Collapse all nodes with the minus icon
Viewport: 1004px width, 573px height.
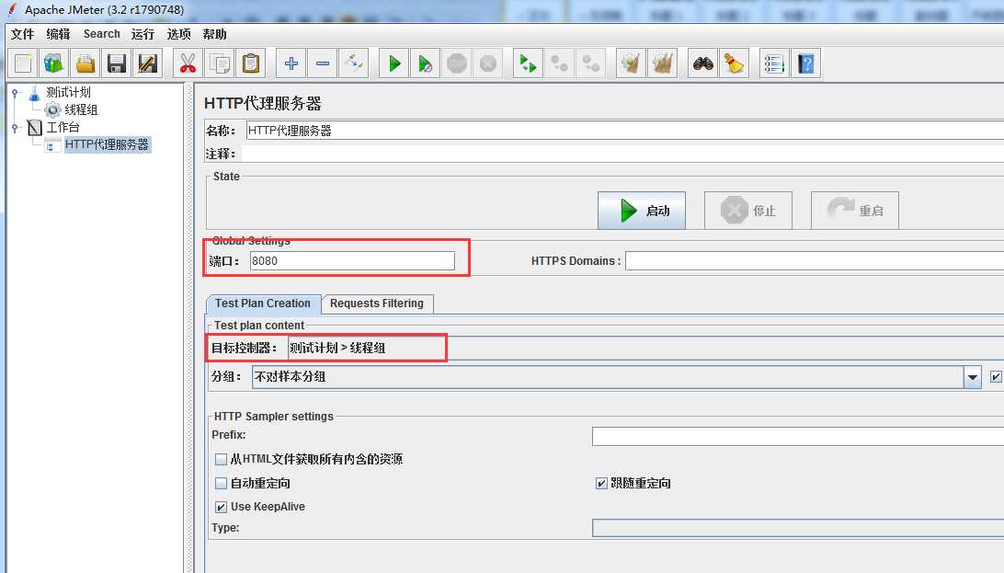click(x=323, y=63)
